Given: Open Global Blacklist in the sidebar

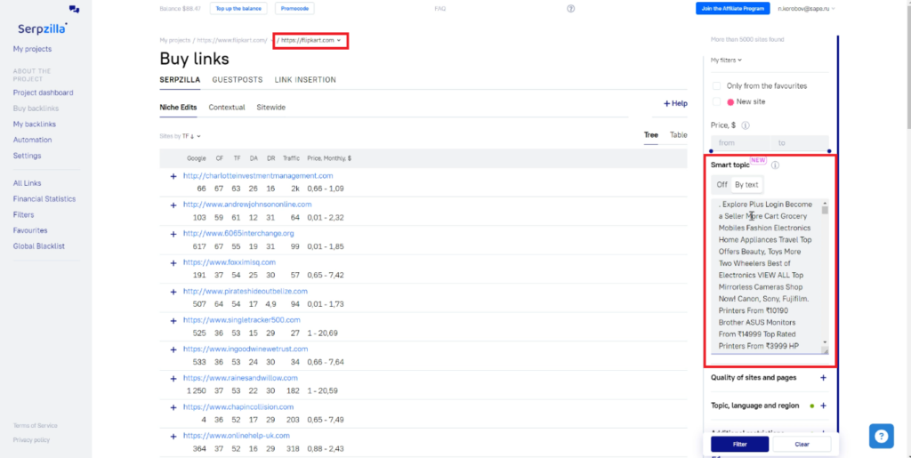Looking at the screenshot, I should pos(39,246).
